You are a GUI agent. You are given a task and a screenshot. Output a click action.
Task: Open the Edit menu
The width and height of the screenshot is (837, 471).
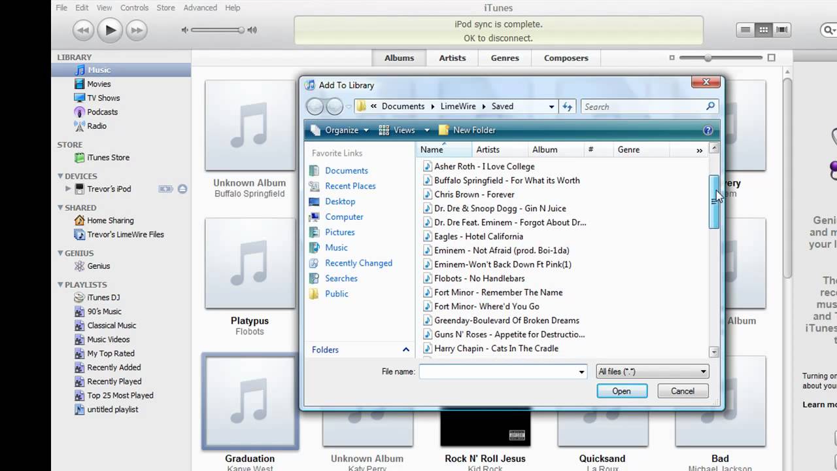coord(82,8)
